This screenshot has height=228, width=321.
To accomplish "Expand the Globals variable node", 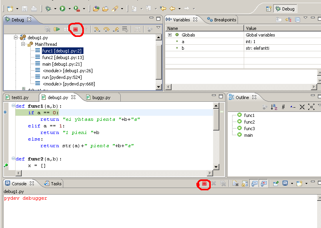I will point(170,35).
